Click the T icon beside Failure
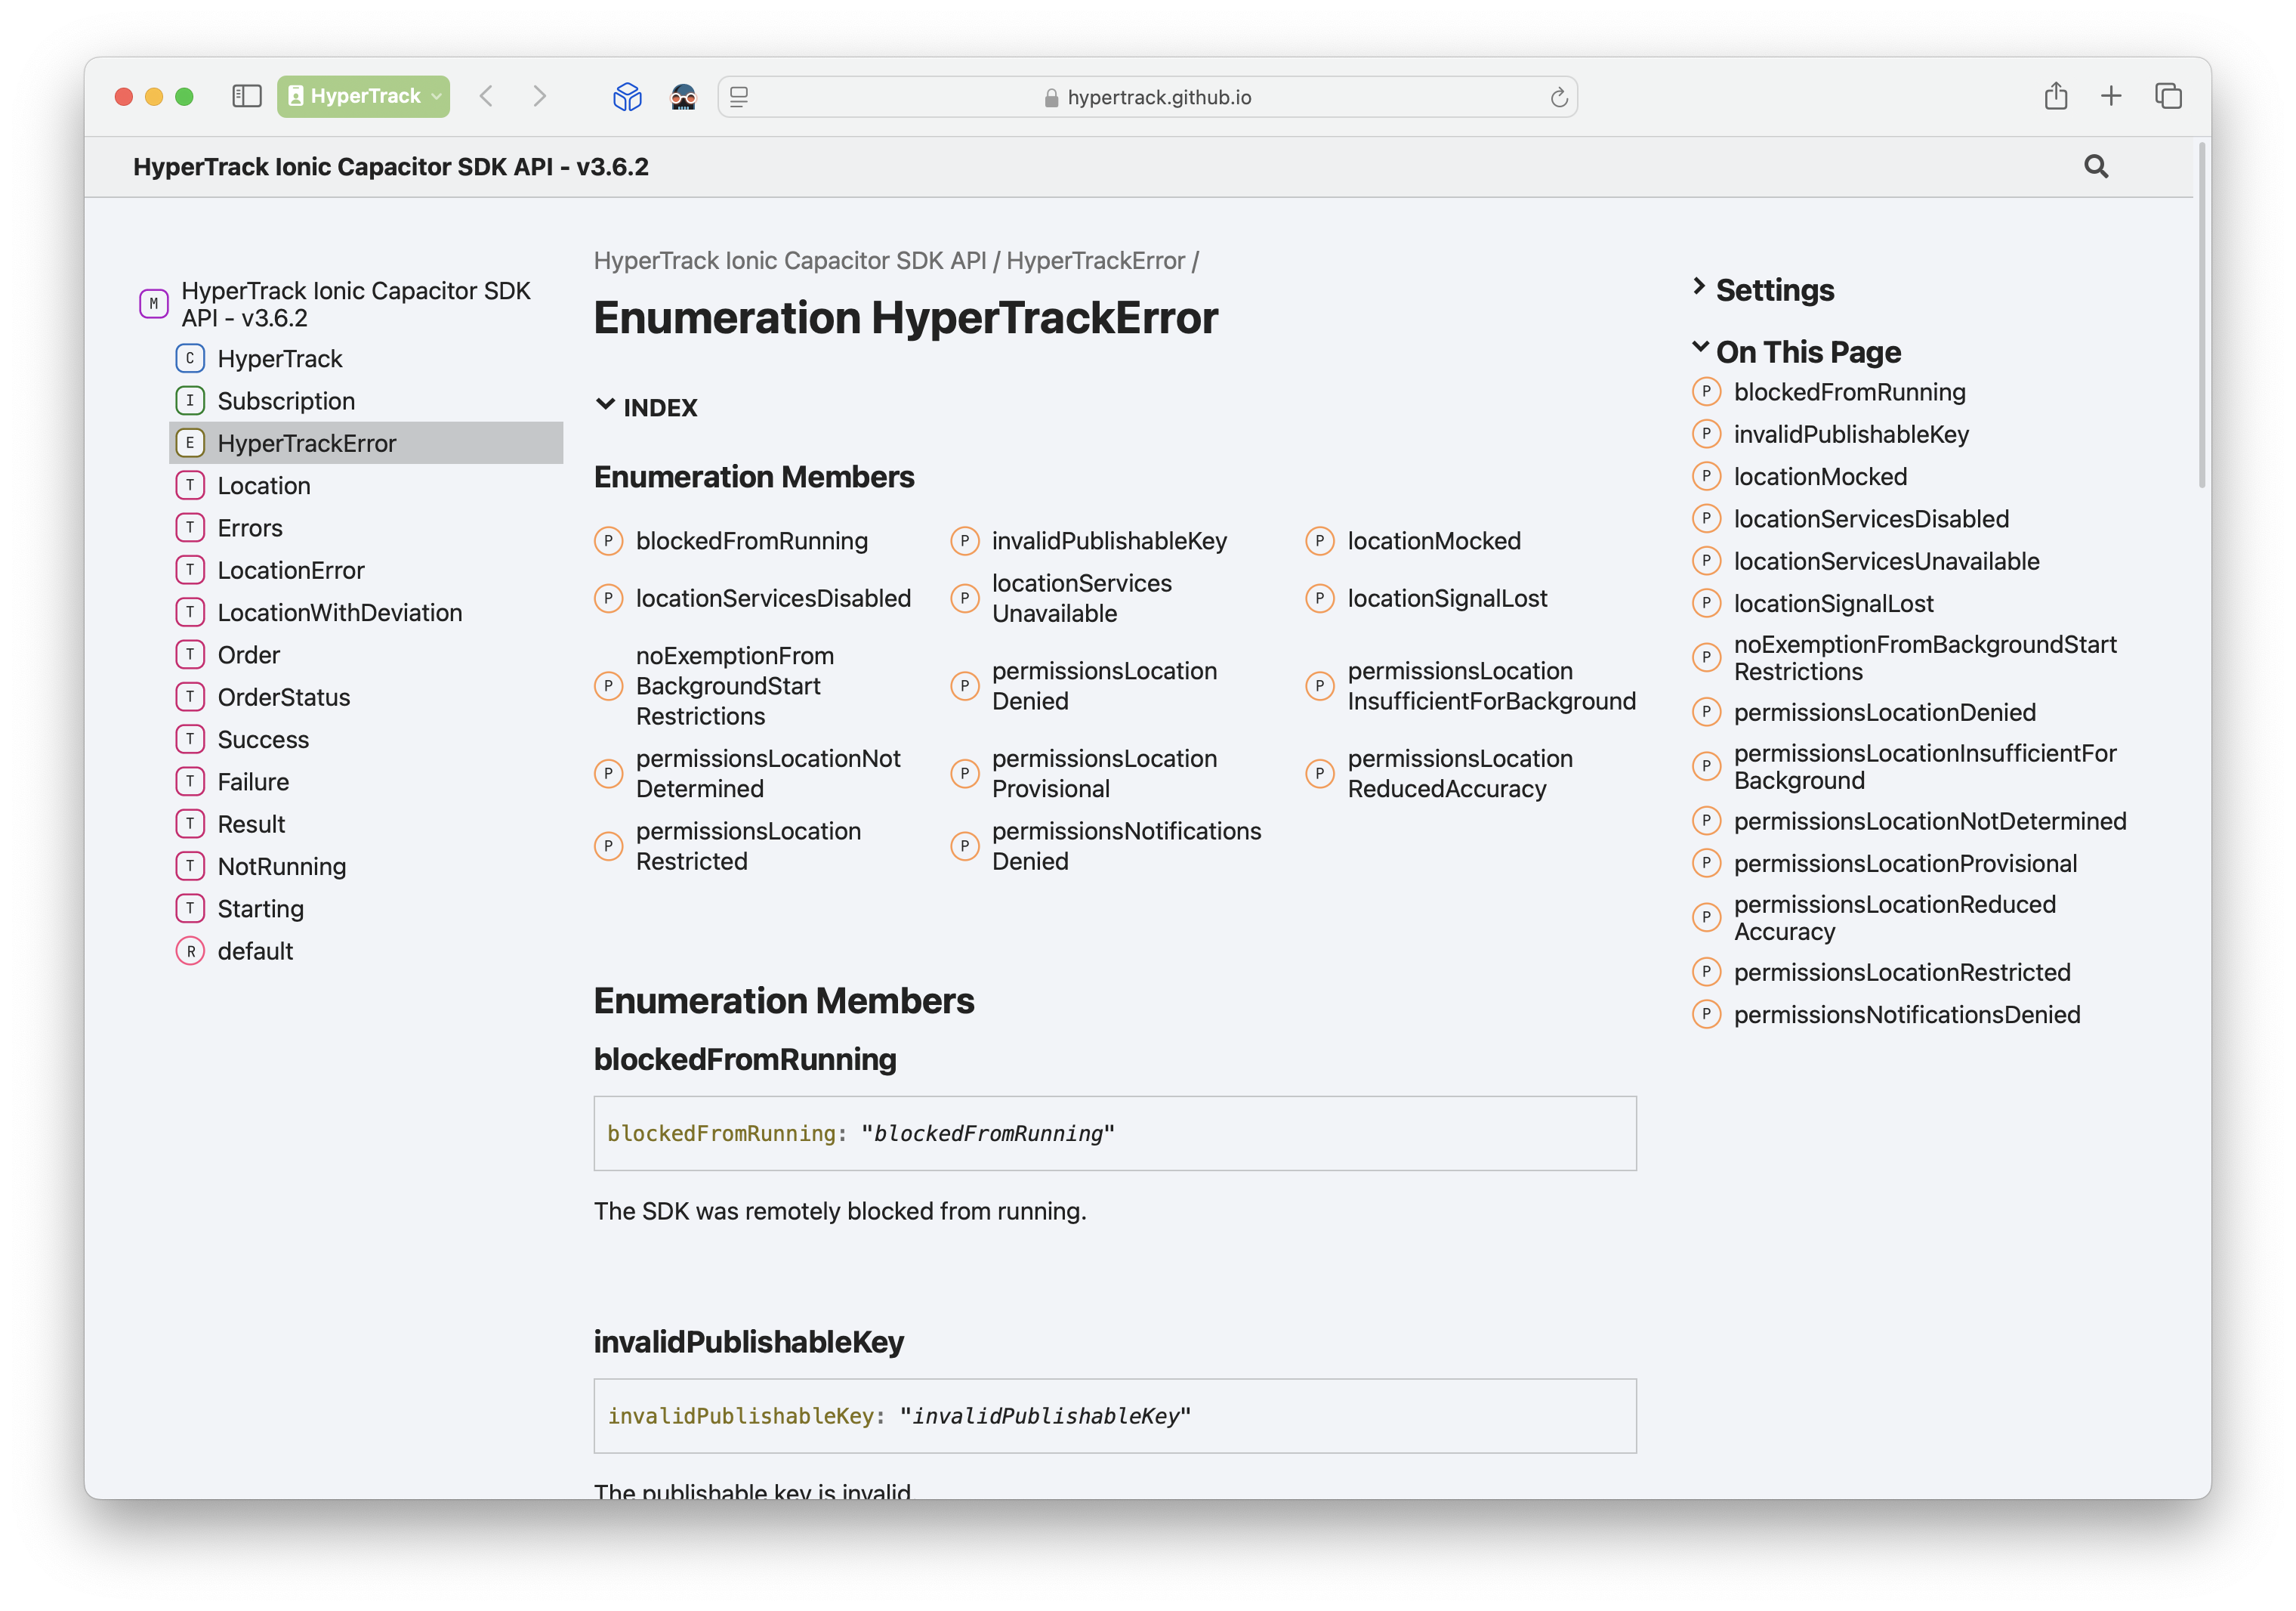This screenshot has width=2296, height=1611. coord(190,781)
